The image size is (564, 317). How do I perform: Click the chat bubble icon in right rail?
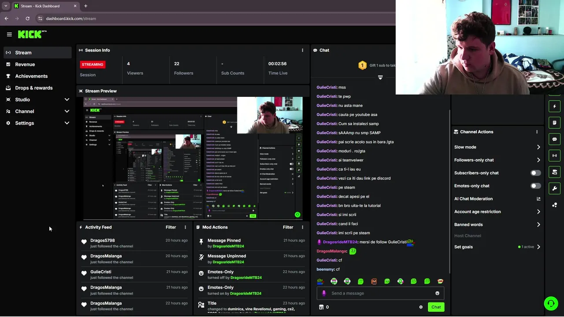click(554, 139)
